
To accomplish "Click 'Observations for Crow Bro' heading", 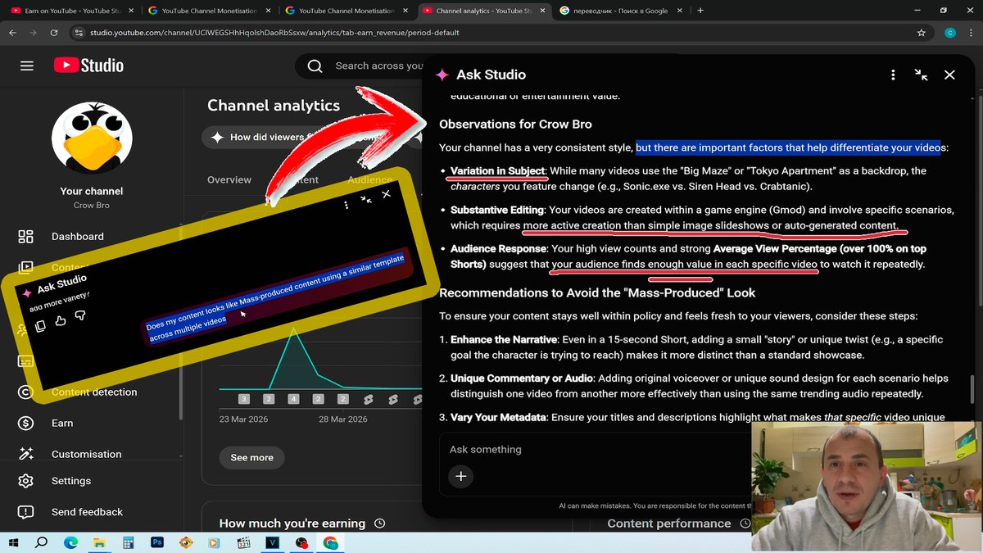I will point(515,125).
